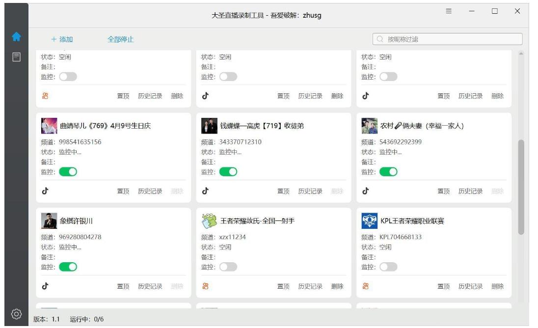Image resolution: width=538 pixels, height=328 pixels.
Task: Open the hamburger menu in title bar
Action: [449, 11]
